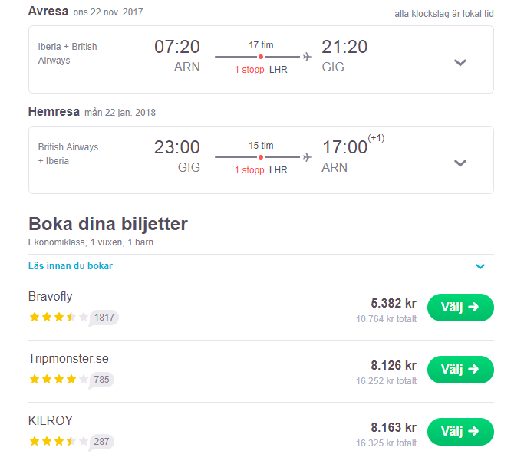Choose the KILROY offer with Välj
524x464 pixels.
(x=460, y=431)
